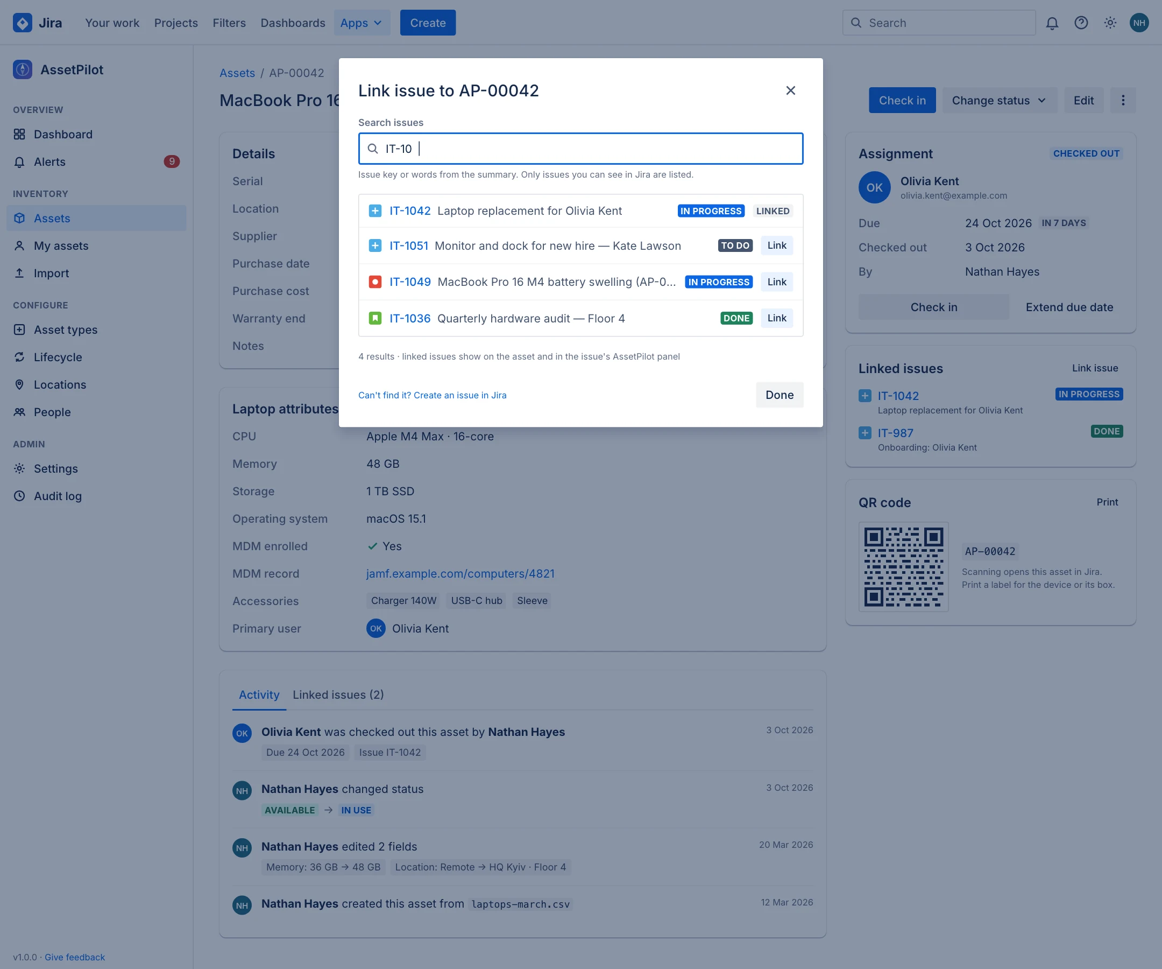The height and width of the screenshot is (969, 1162).
Task: Click the IT-1042 task type icon in results
Action: [x=375, y=211]
